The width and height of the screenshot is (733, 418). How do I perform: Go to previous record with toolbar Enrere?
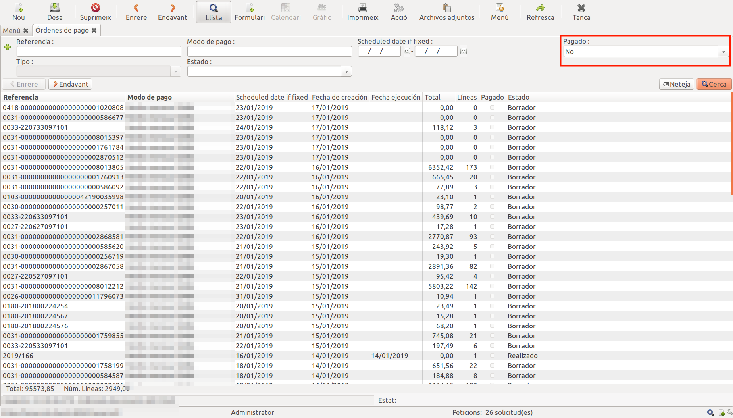[136, 12]
